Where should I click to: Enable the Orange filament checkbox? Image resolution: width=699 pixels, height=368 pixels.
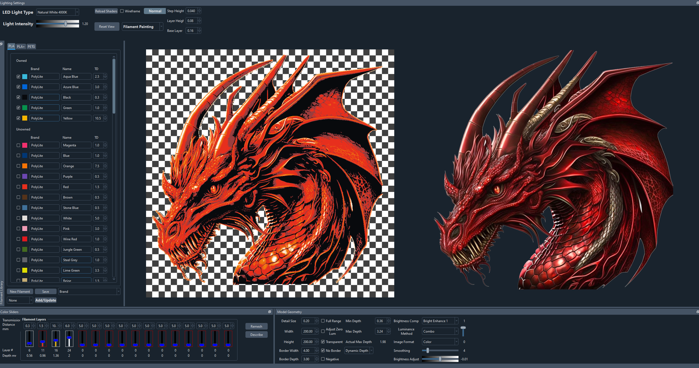pos(18,166)
